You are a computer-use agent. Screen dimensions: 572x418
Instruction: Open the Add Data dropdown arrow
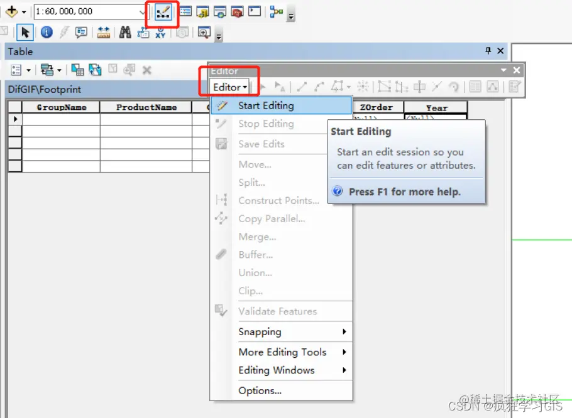[24, 12]
